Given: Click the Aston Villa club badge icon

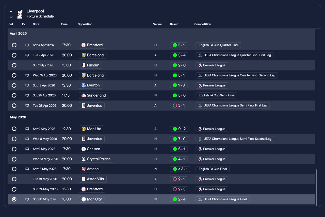Looking at the screenshot, I should click(x=84, y=179).
